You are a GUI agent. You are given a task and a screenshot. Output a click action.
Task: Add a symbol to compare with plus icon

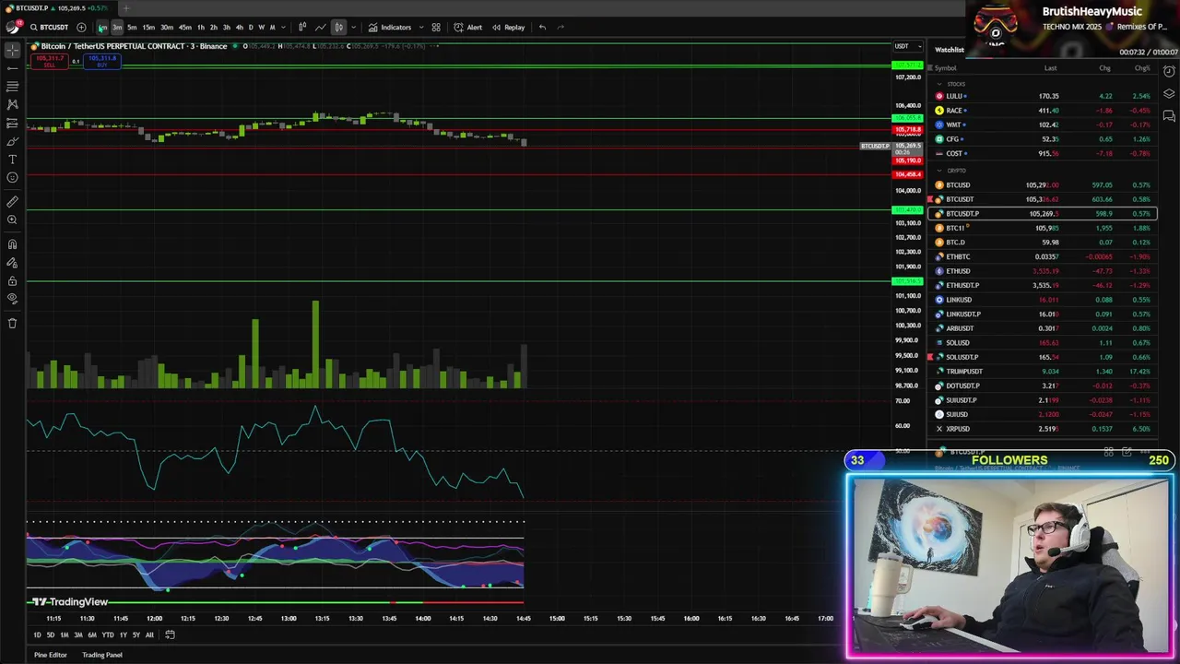pos(81,27)
